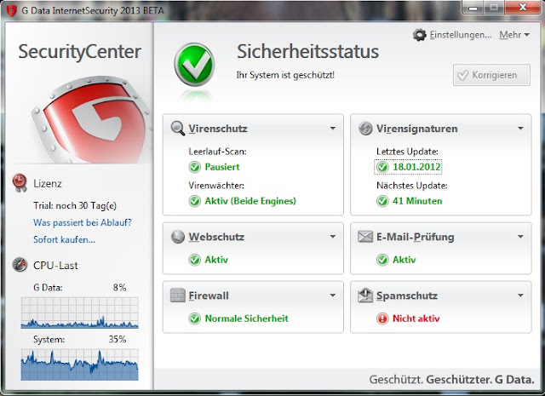This screenshot has width=545, height=396.
Task: Click the '41 Minuten' next update link
Action: (417, 201)
